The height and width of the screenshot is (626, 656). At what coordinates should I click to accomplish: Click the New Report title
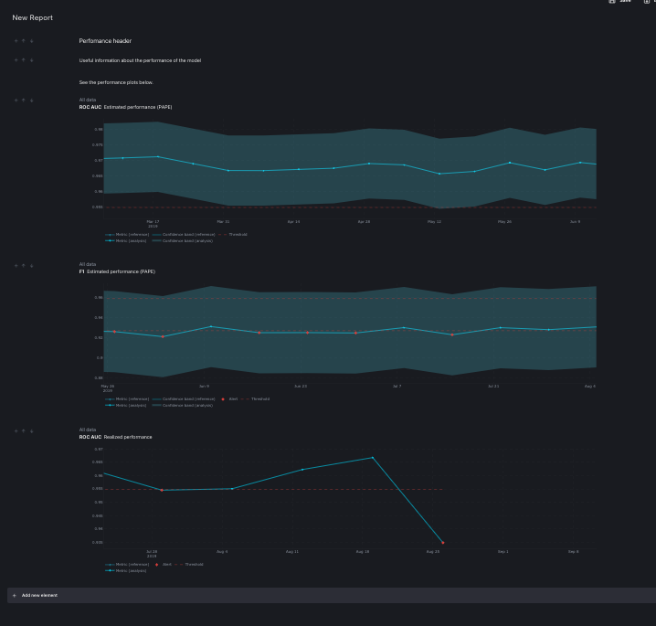[33, 17]
